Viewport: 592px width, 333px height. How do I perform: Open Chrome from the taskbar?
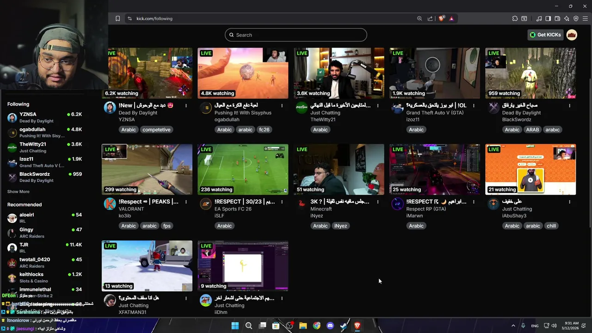click(316, 326)
